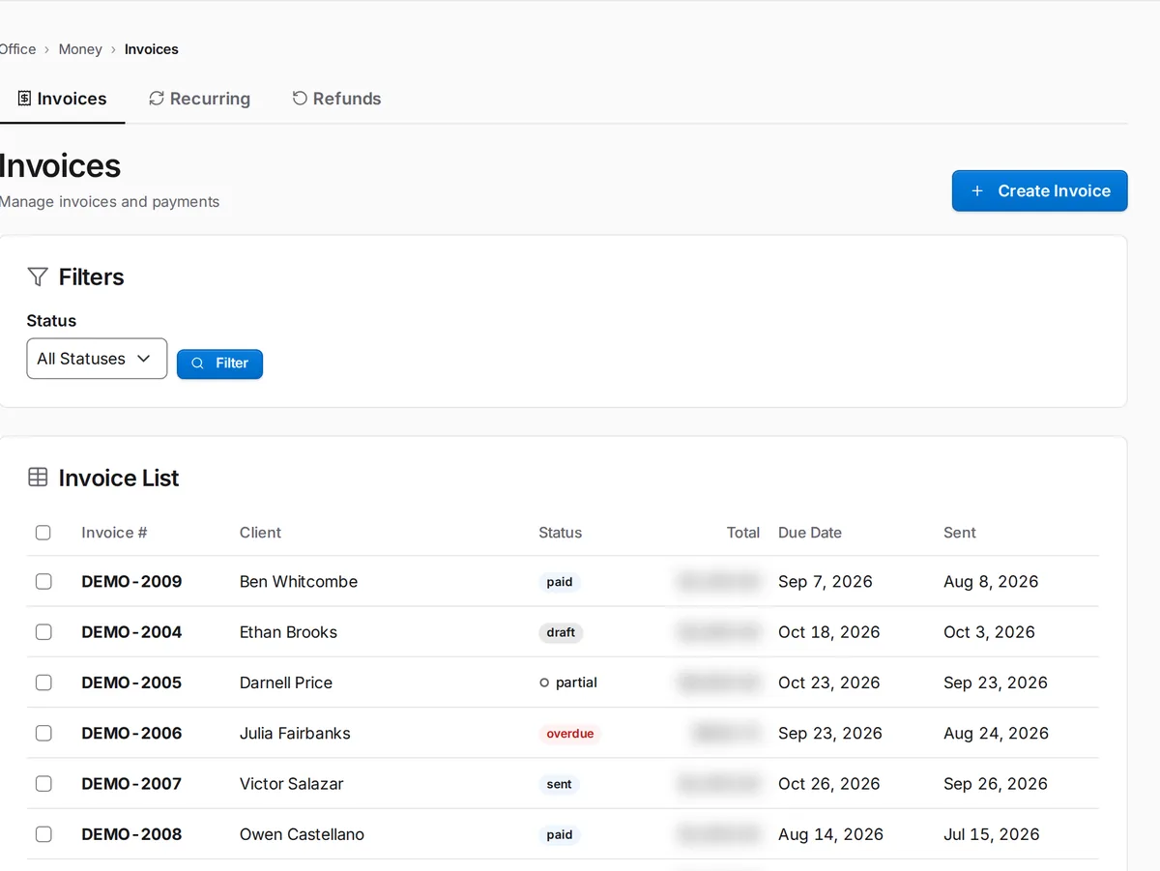Switch to the Recurring tab
Screen dimensions: 1160x871
click(199, 99)
